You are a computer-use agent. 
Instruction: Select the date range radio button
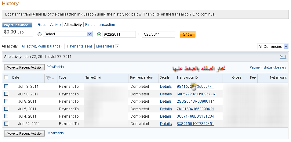tap(99, 34)
